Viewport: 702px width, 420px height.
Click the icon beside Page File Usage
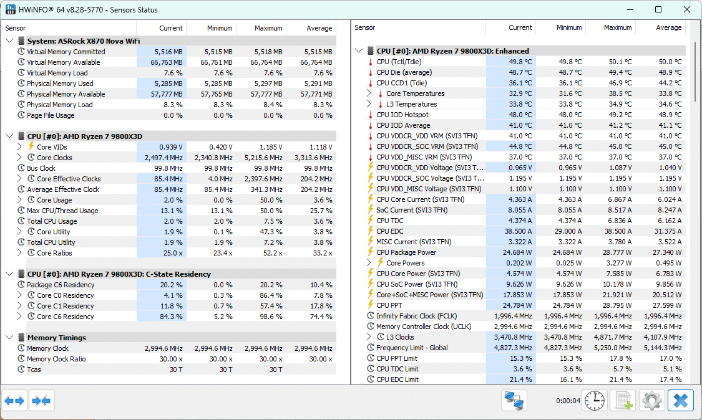(x=21, y=115)
